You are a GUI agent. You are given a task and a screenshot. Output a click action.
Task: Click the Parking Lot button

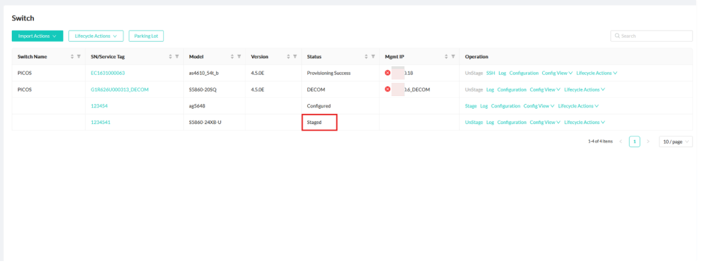pyautogui.click(x=146, y=36)
